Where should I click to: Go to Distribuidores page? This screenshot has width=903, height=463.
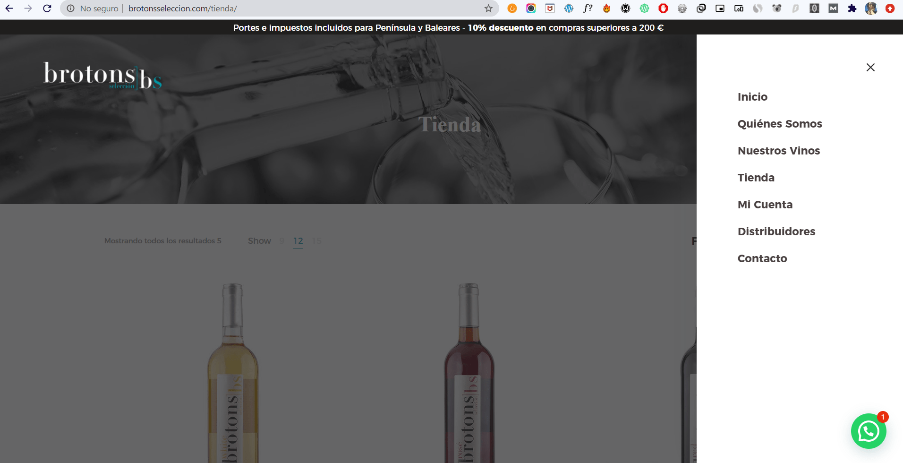point(776,231)
